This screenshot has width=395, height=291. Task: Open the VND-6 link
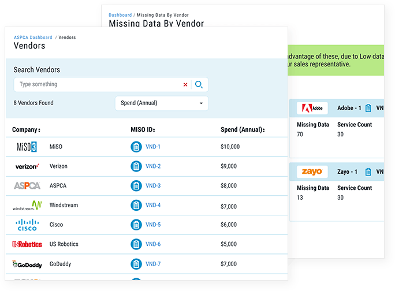(x=153, y=244)
